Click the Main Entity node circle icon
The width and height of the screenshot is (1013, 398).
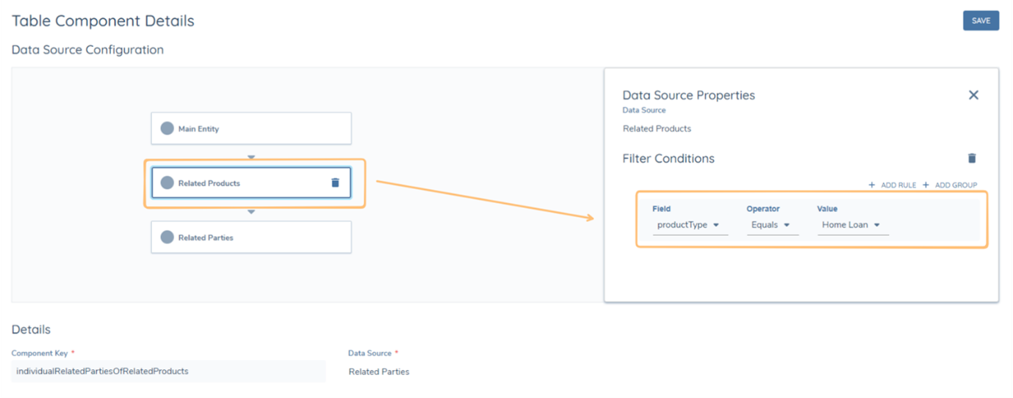coord(167,129)
